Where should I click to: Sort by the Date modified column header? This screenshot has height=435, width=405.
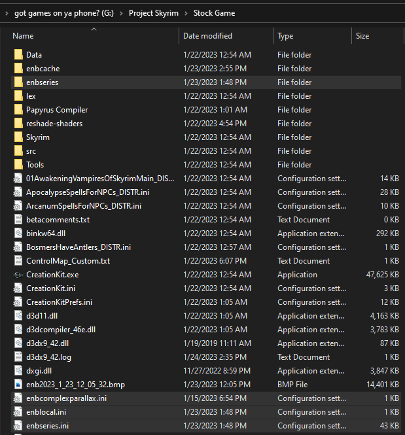click(208, 36)
